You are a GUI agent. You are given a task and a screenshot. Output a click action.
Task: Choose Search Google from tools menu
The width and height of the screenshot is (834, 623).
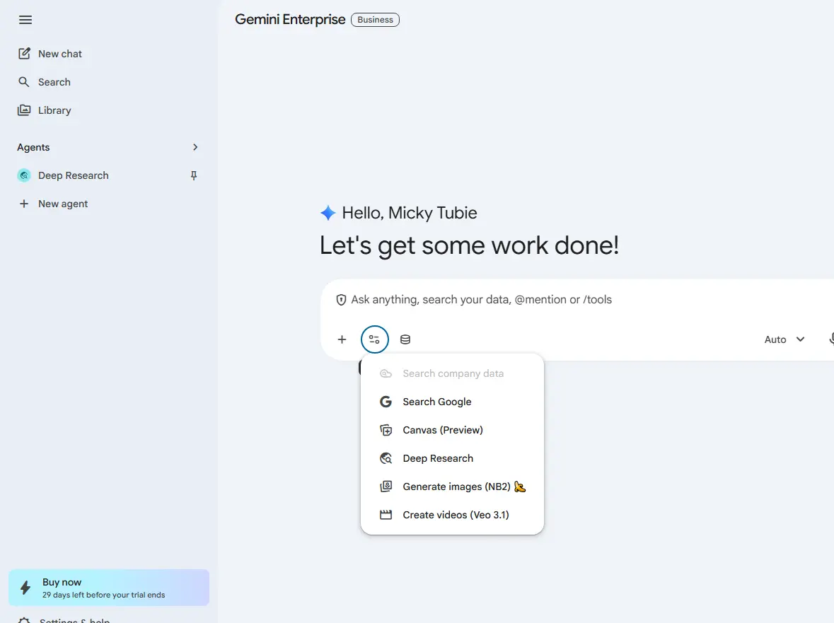point(452,402)
